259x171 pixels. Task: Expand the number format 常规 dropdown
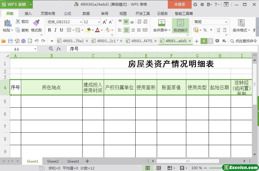[226, 22]
